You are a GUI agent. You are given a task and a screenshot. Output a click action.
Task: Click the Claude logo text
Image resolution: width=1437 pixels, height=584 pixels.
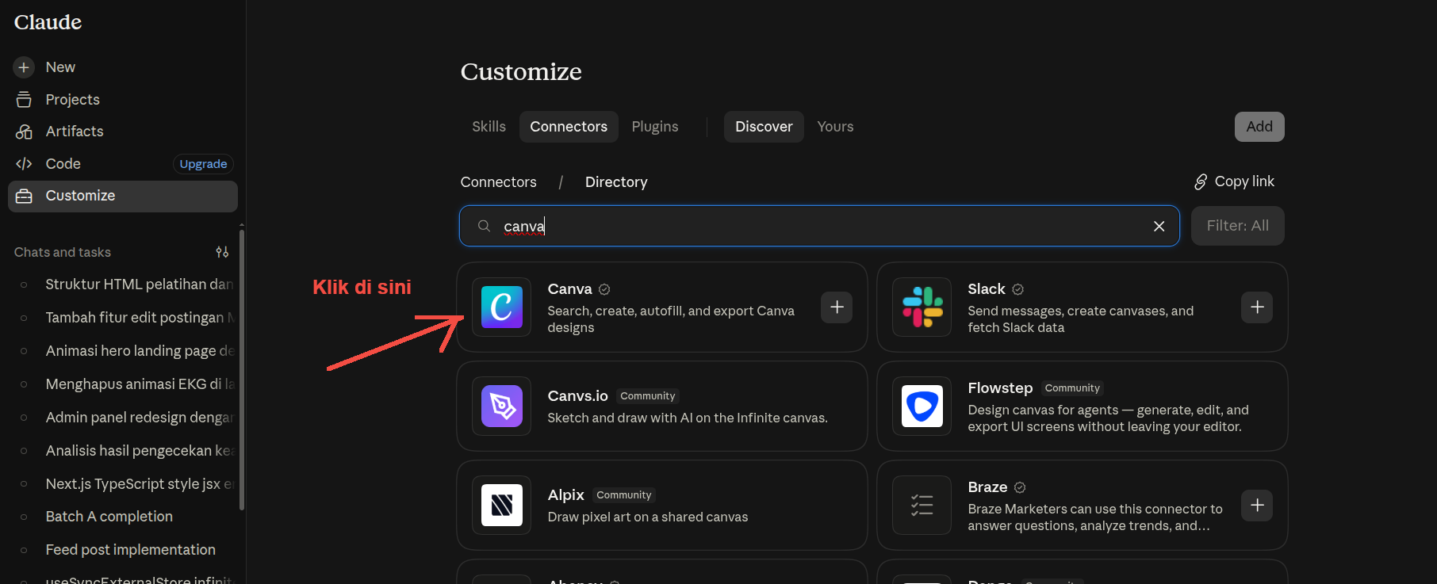tap(48, 22)
